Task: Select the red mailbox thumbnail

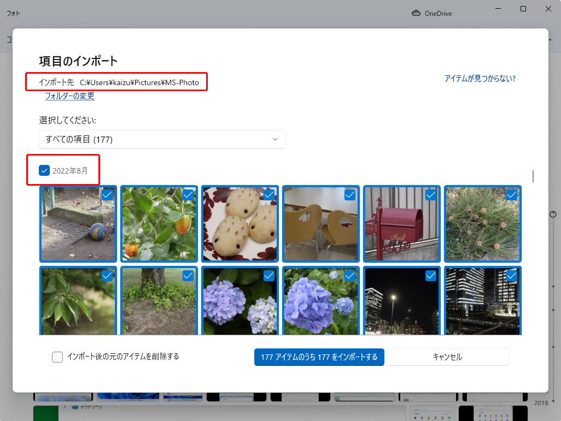Action: pos(401,224)
